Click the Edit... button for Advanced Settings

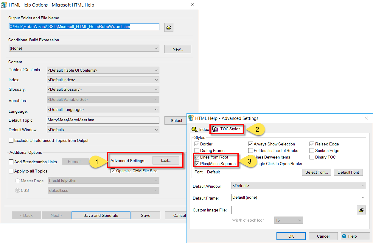(166, 160)
